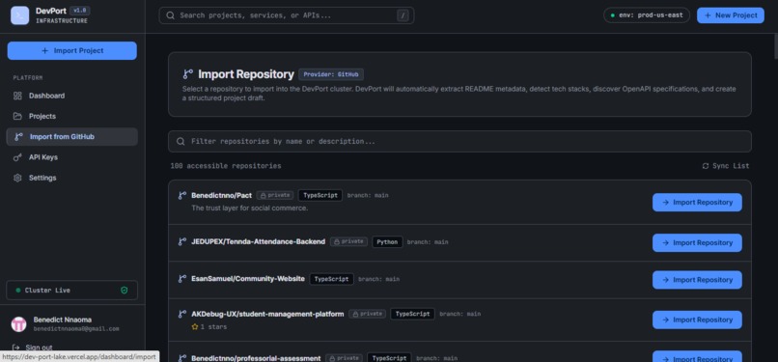Click the plus icon on New Project button
This screenshot has height=362, width=778.
[x=708, y=15]
